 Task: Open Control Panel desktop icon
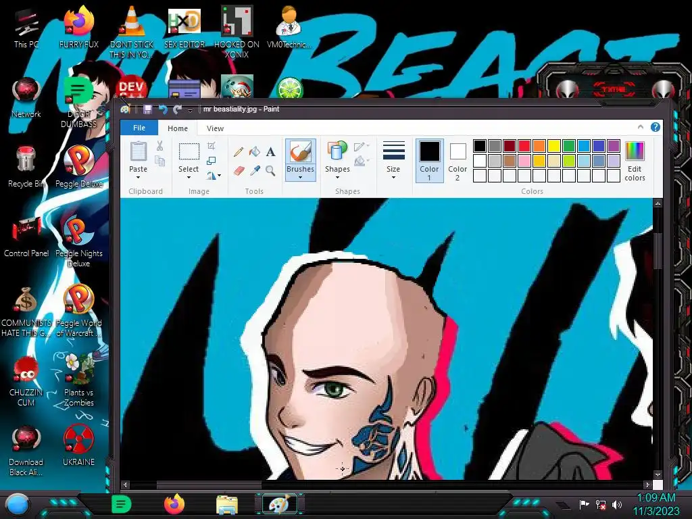coord(26,237)
